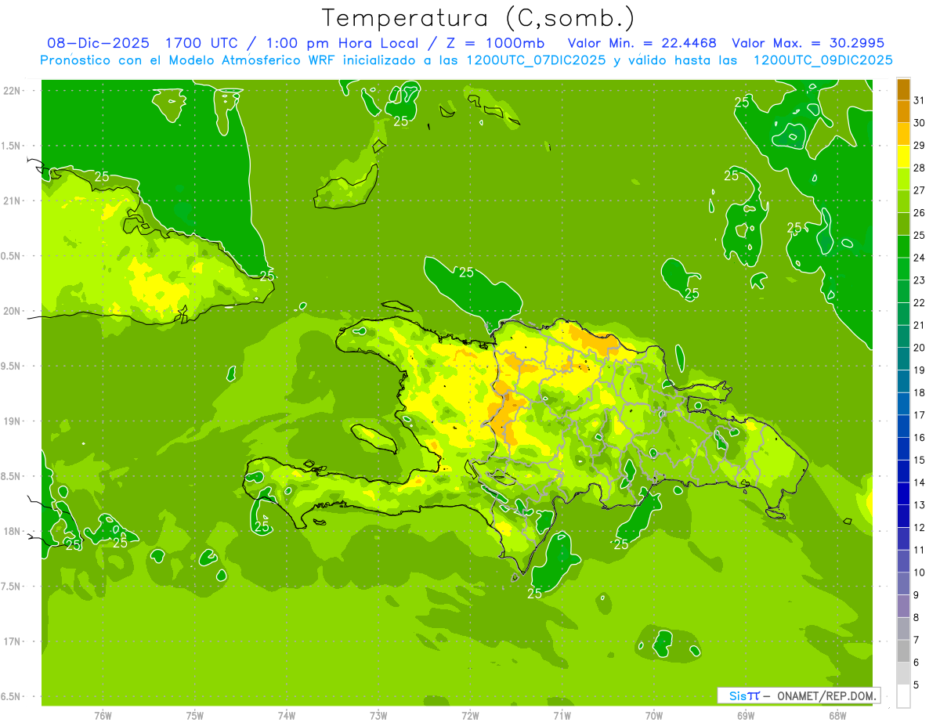
Task: Click the dark blue swatch between 12 and 13
Action: [x=903, y=516]
